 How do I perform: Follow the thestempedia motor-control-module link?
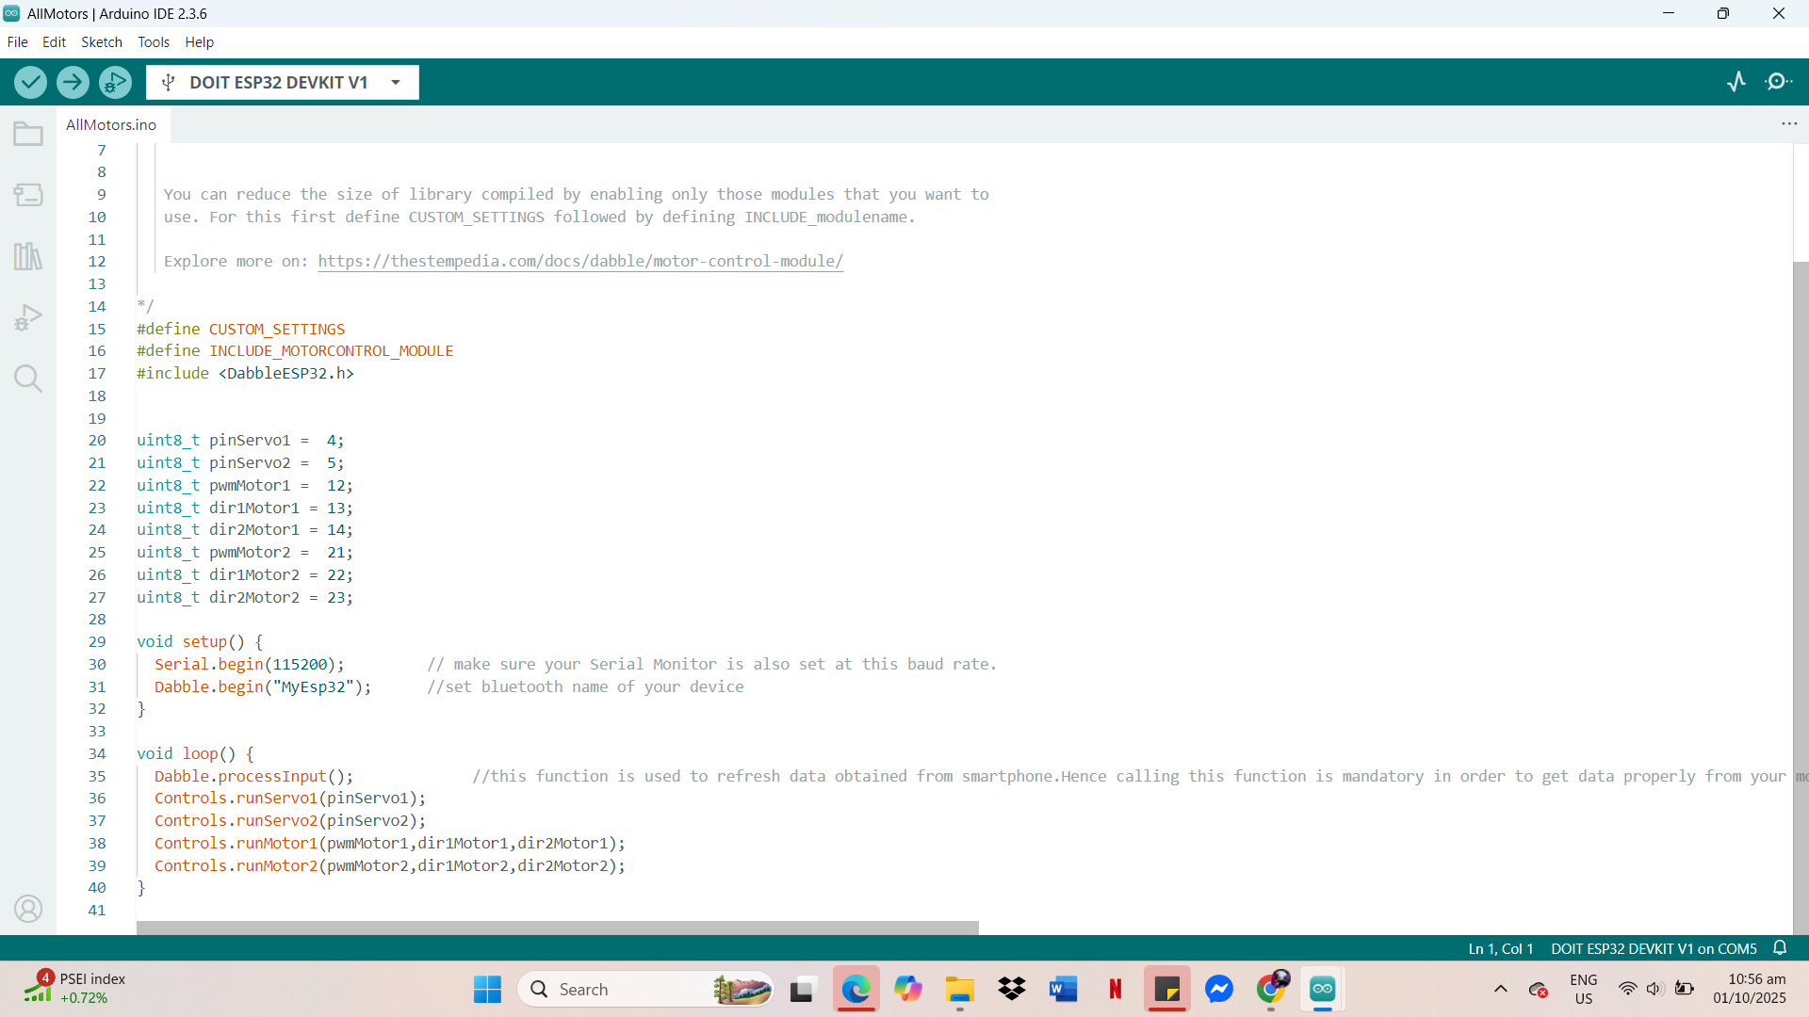pyautogui.click(x=580, y=262)
